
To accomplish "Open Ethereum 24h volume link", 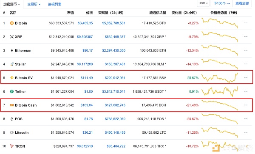I will 113,50.
